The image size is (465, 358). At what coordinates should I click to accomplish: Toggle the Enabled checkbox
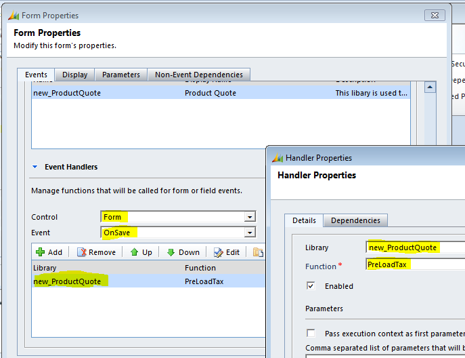[311, 286]
